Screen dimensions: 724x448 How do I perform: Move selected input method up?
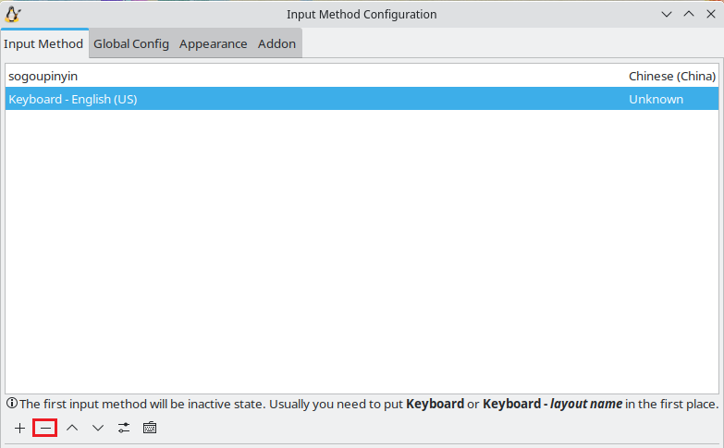pos(71,429)
